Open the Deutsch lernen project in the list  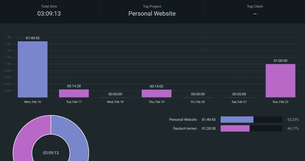point(185,129)
